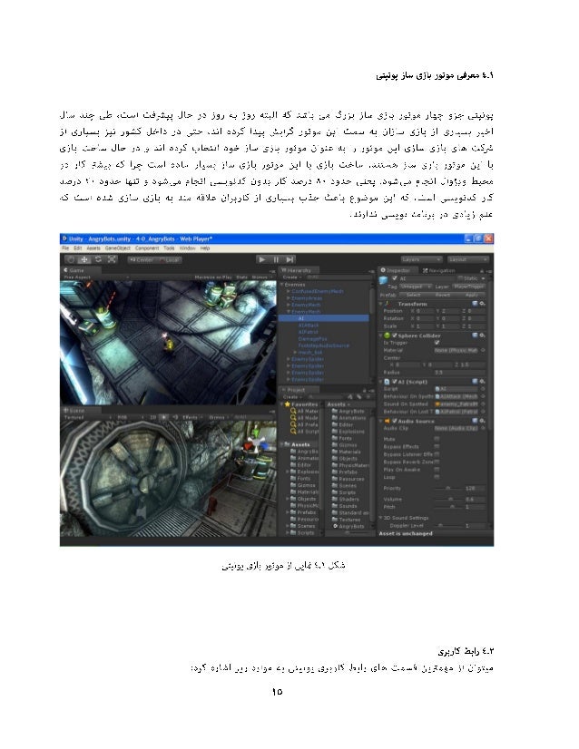Toggle the Static checkbox
The width and height of the screenshot is (579, 749).
(460, 278)
